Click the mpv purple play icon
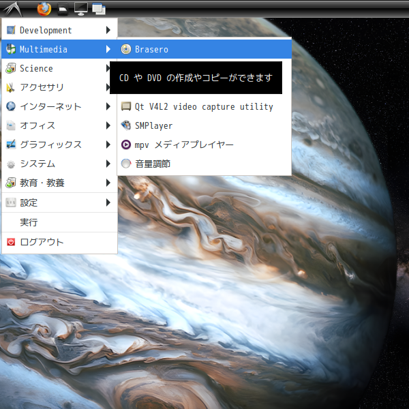409x409 pixels. tap(126, 145)
